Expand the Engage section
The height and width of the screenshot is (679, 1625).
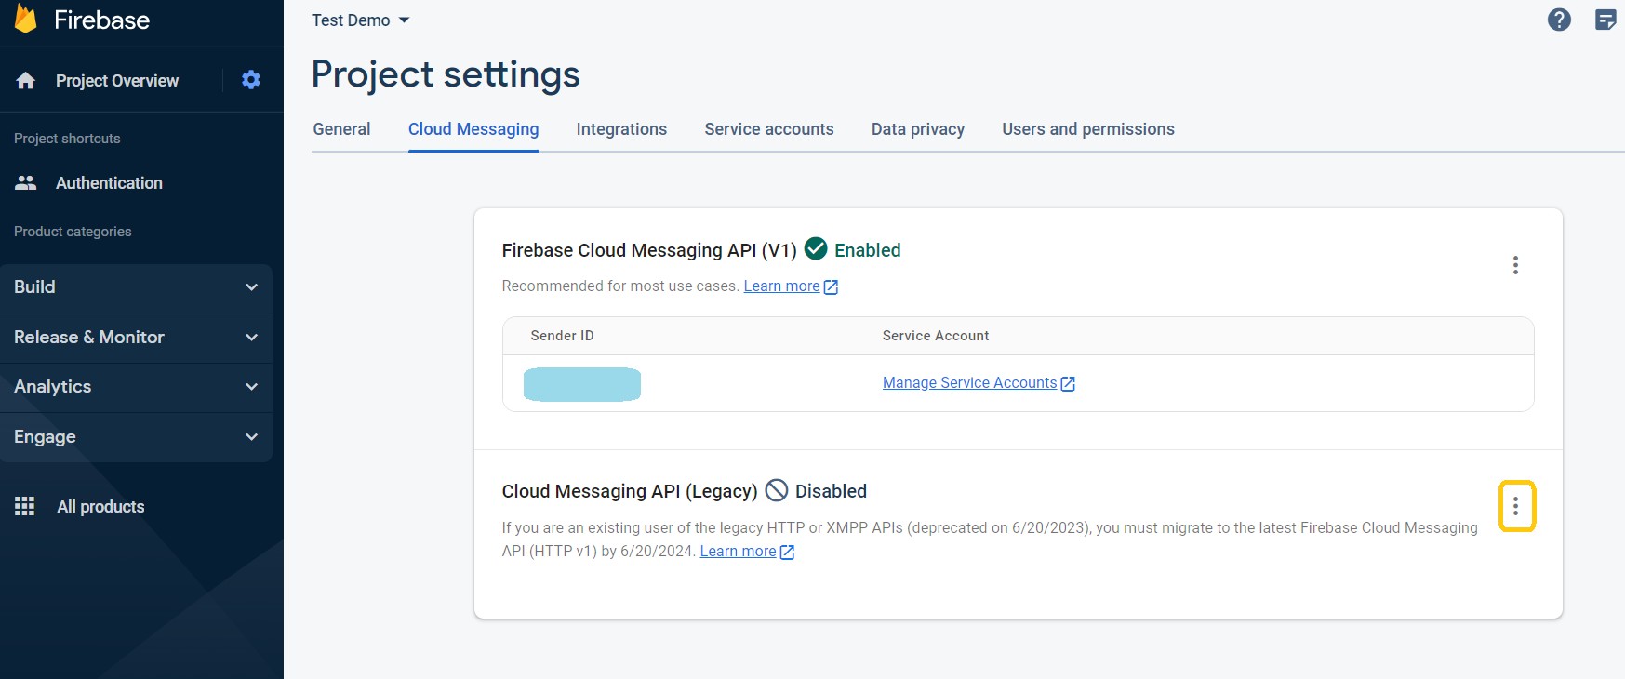tap(136, 437)
